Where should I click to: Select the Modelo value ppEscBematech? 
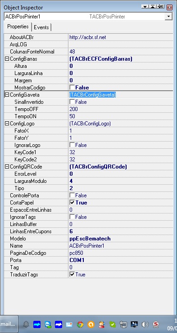90,239
